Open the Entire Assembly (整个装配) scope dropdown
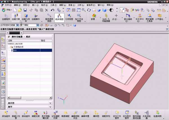The image size is (169, 120). (37, 25)
